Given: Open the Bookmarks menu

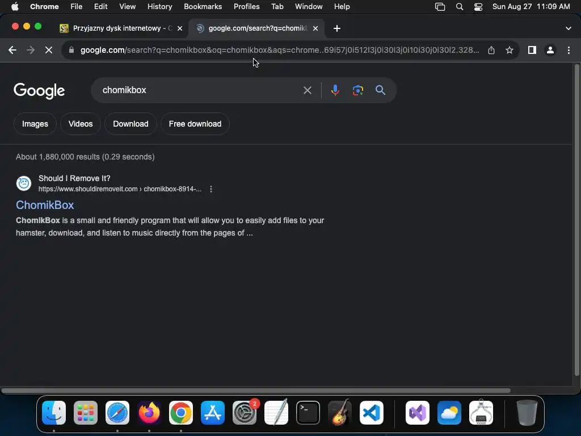Looking at the screenshot, I should click(x=203, y=7).
